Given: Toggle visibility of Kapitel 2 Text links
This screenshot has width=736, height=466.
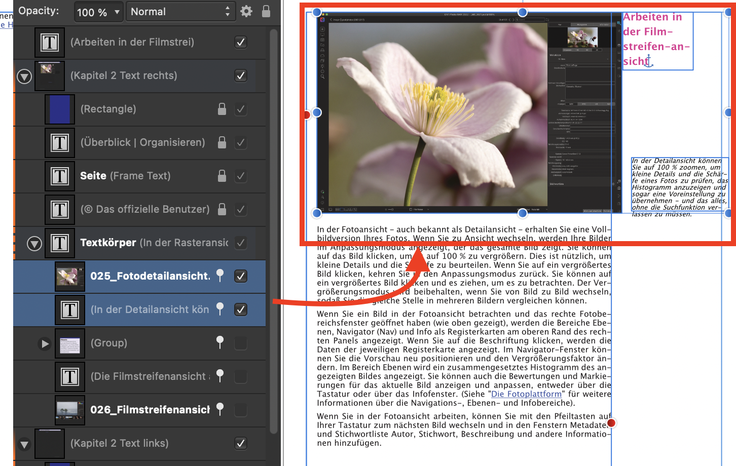Looking at the screenshot, I should pyautogui.click(x=241, y=443).
